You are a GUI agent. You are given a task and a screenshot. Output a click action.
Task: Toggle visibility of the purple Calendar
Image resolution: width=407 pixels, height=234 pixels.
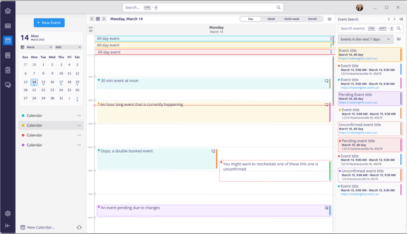[23, 145]
